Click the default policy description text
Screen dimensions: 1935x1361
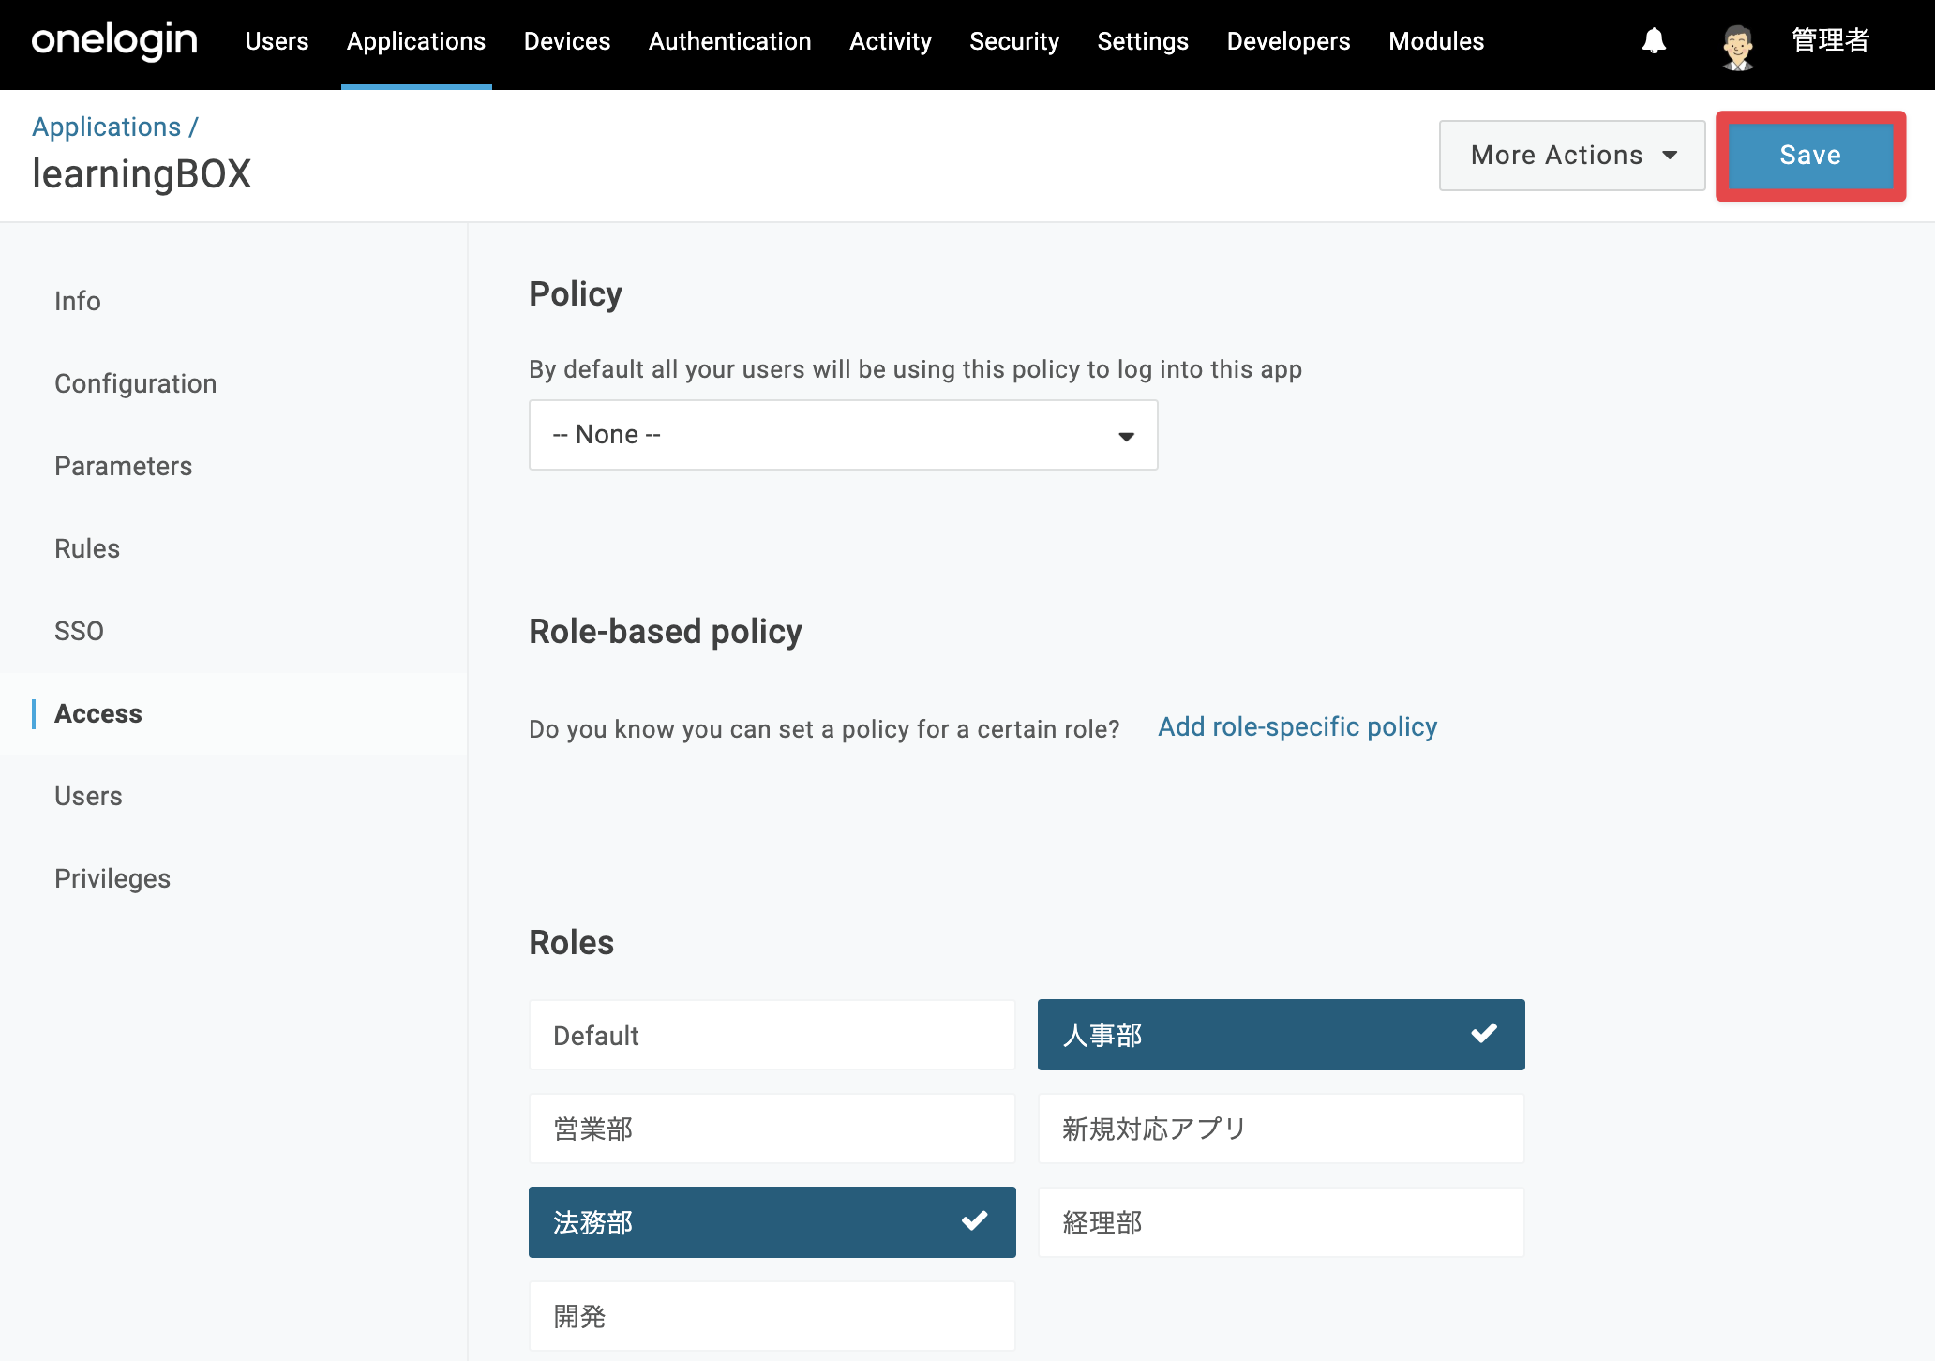916,369
